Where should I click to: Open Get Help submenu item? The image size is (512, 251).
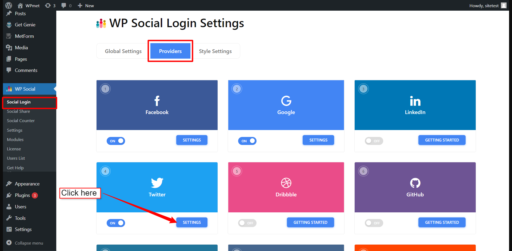tap(15, 168)
